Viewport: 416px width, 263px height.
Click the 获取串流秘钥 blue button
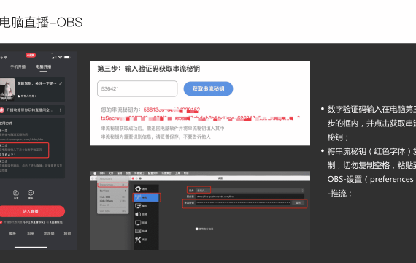208,88
